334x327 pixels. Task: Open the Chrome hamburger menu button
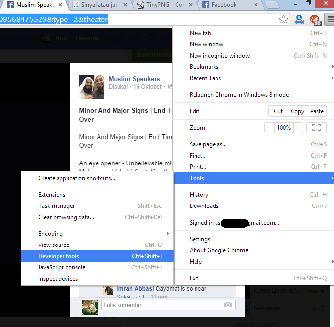click(330, 20)
